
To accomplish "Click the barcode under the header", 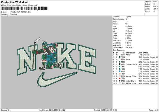I will pyautogui.click(x=24, y=8).
